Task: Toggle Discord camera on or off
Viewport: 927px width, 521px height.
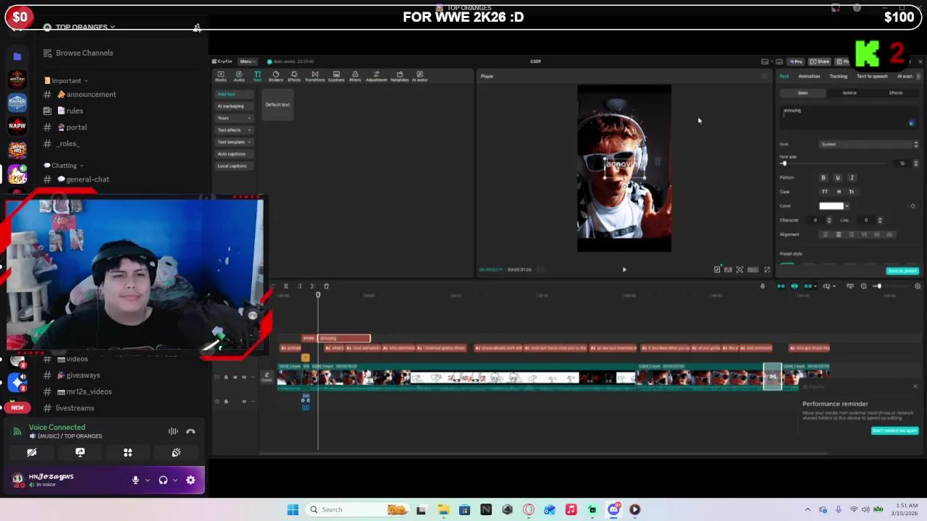Action: (32, 452)
